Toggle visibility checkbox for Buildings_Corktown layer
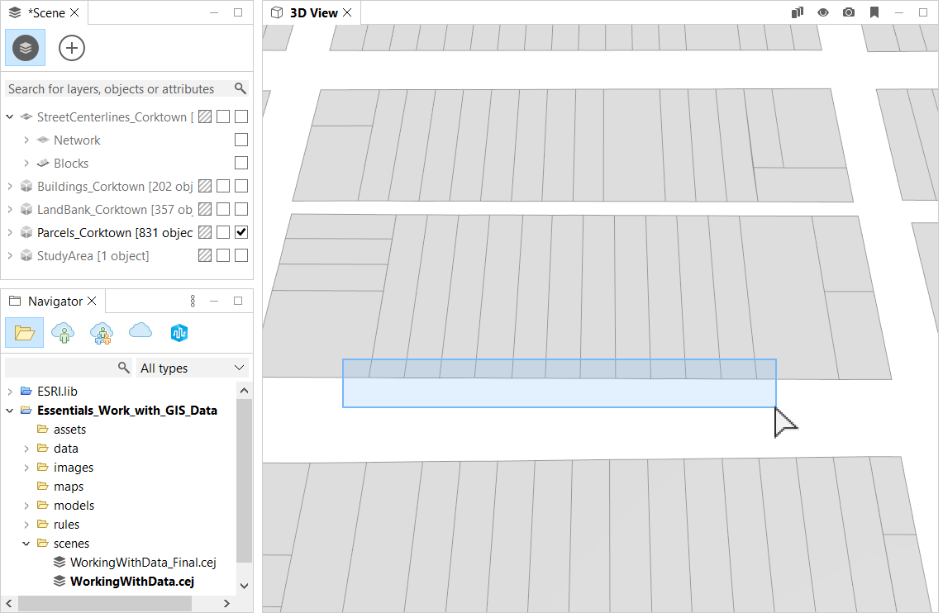943x613 pixels. click(x=241, y=186)
